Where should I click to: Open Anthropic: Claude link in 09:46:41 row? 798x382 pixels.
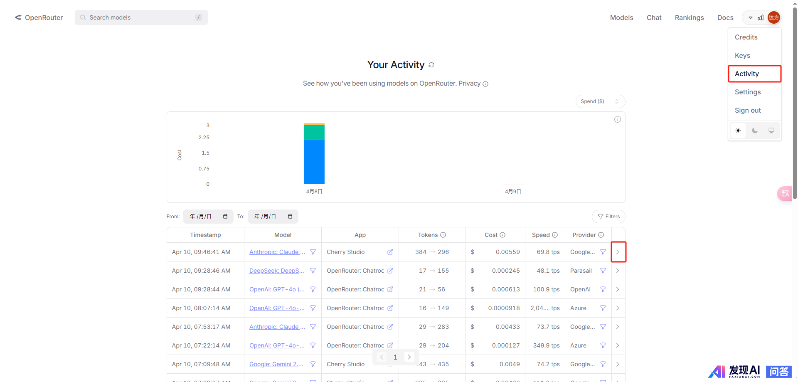(x=277, y=252)
